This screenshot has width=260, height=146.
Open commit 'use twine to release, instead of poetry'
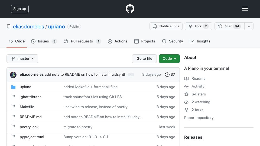click(x=96, y=107)
